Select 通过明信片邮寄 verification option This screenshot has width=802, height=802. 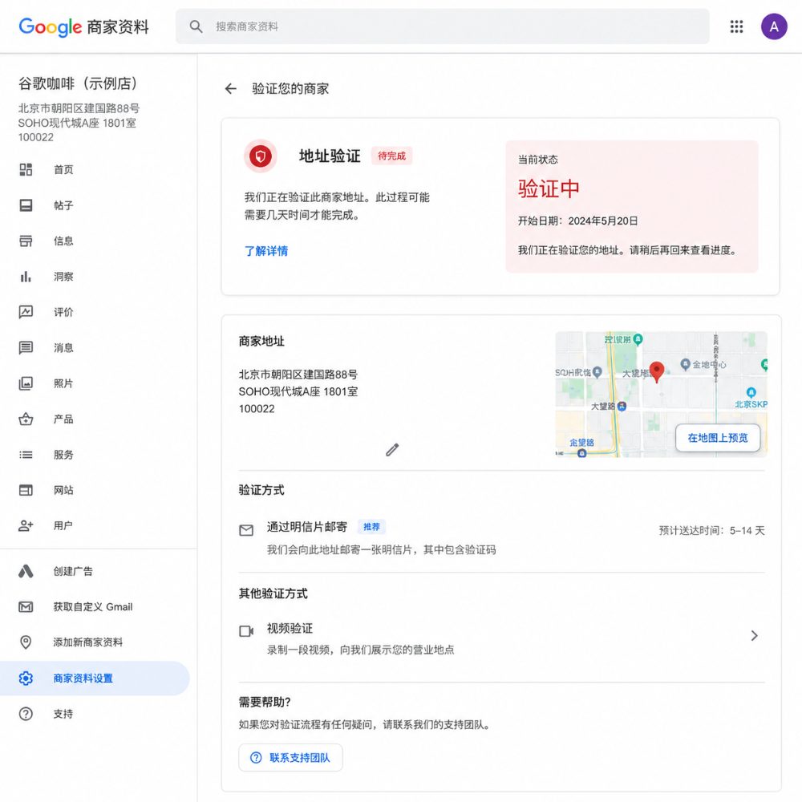click(x=501, y=537)
